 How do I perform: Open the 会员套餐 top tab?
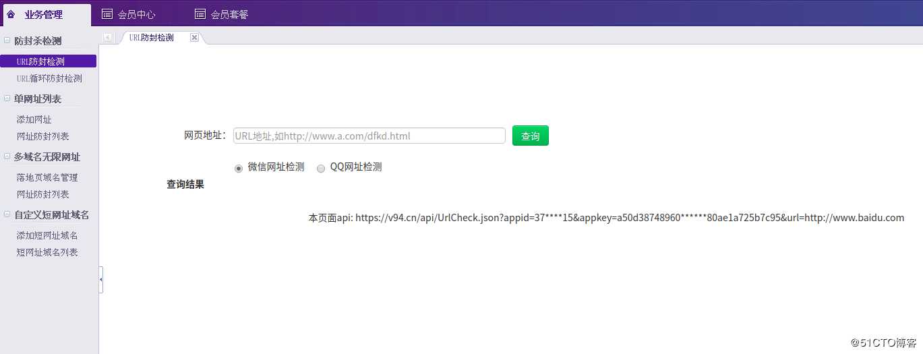tap(222, 15)
